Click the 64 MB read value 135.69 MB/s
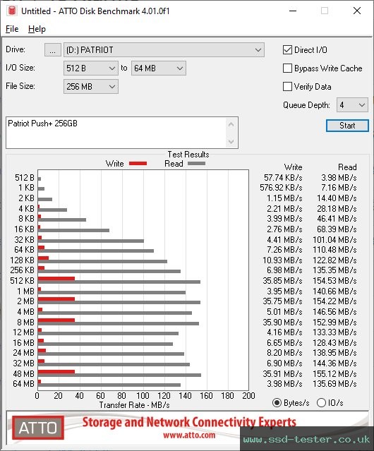Viewport: 374px width, 451px height. tap(334, 384)
